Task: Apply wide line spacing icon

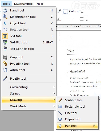Action: click(82, 19)
